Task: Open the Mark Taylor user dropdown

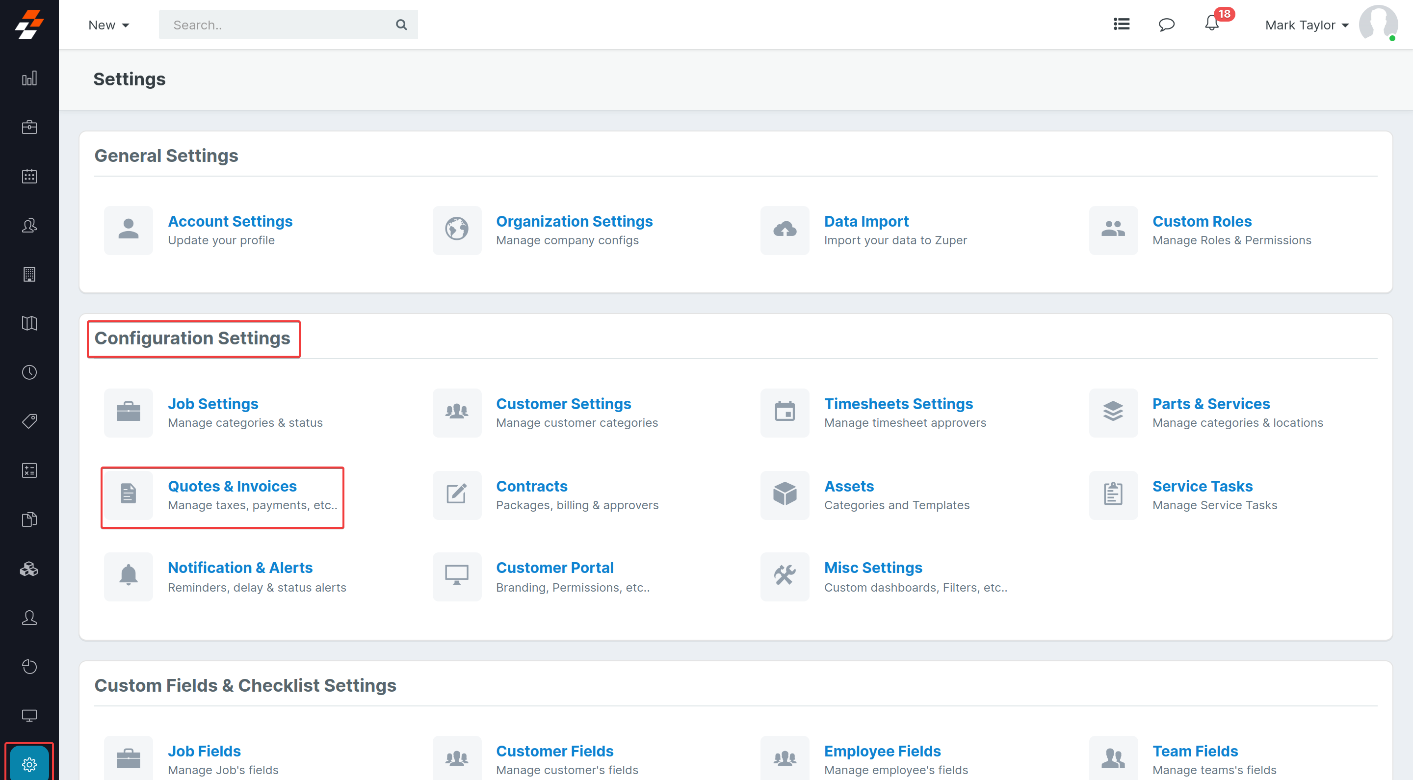Action: pos(1306,25)
